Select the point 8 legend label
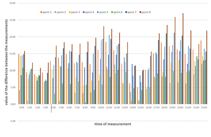211x137 pixels. point(146,12)
